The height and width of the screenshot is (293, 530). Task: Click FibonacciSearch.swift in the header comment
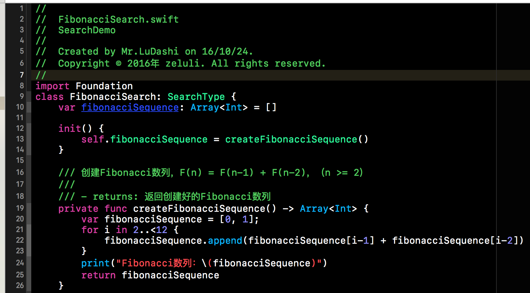pyautogui.click(x=118, y=20)
